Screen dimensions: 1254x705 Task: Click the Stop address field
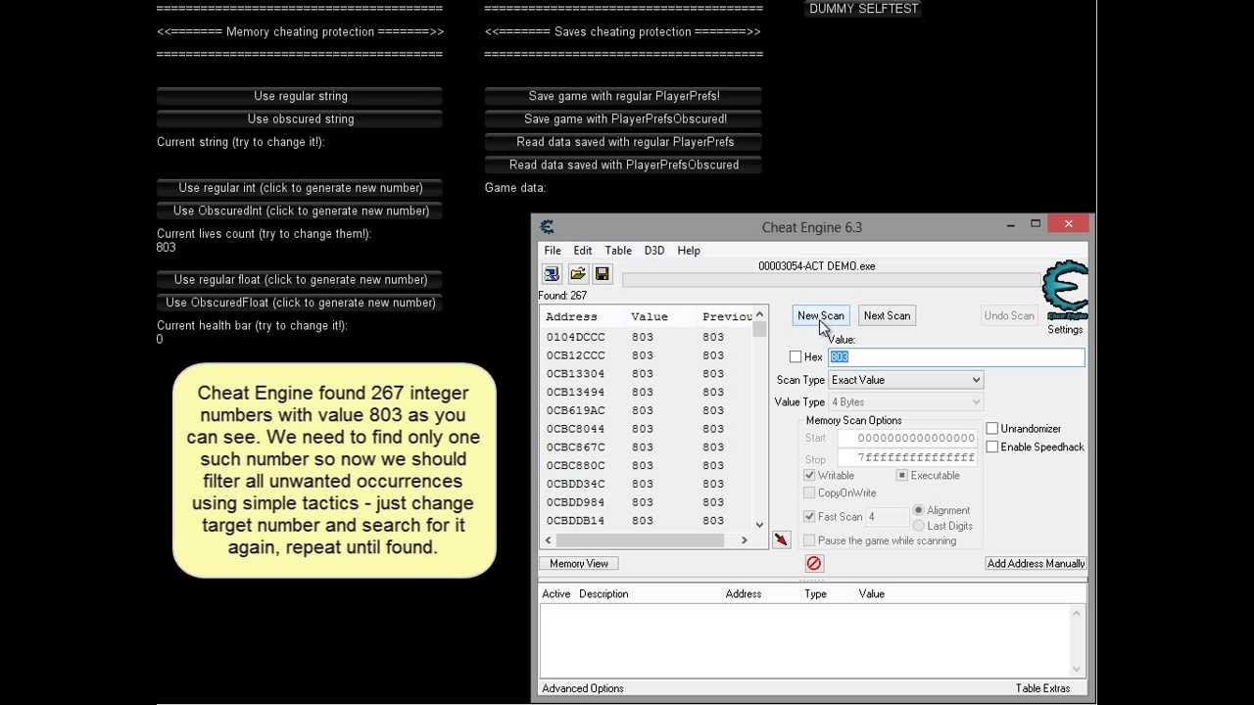(907, 457)
